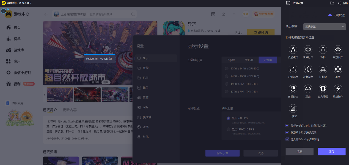Toggle 在游戏中显示按键提醒 checkbox
This screenshot has width=349, height=165.
[x=287, y=132]
